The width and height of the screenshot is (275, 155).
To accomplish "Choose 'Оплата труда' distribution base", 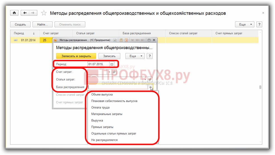I will (100, 108).
